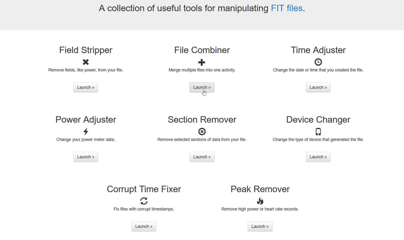Viewport: 404px width, 240px height.
Task: Click the Section Remover circled-X icon
Action: coord(202,132)
